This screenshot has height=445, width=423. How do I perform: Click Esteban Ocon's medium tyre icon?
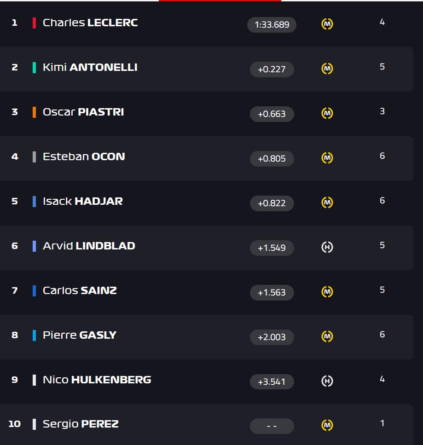pyautogui.click(x=327, y=158)
